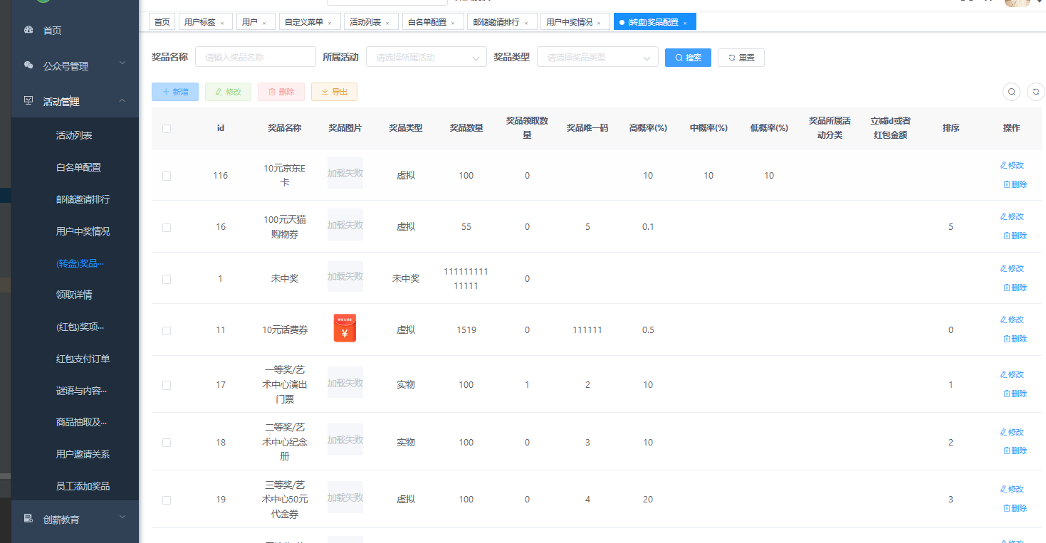Viewport: 1046px width, 543px height.
Task: Close the 用户标签 tab
Action: click(222, 23)
